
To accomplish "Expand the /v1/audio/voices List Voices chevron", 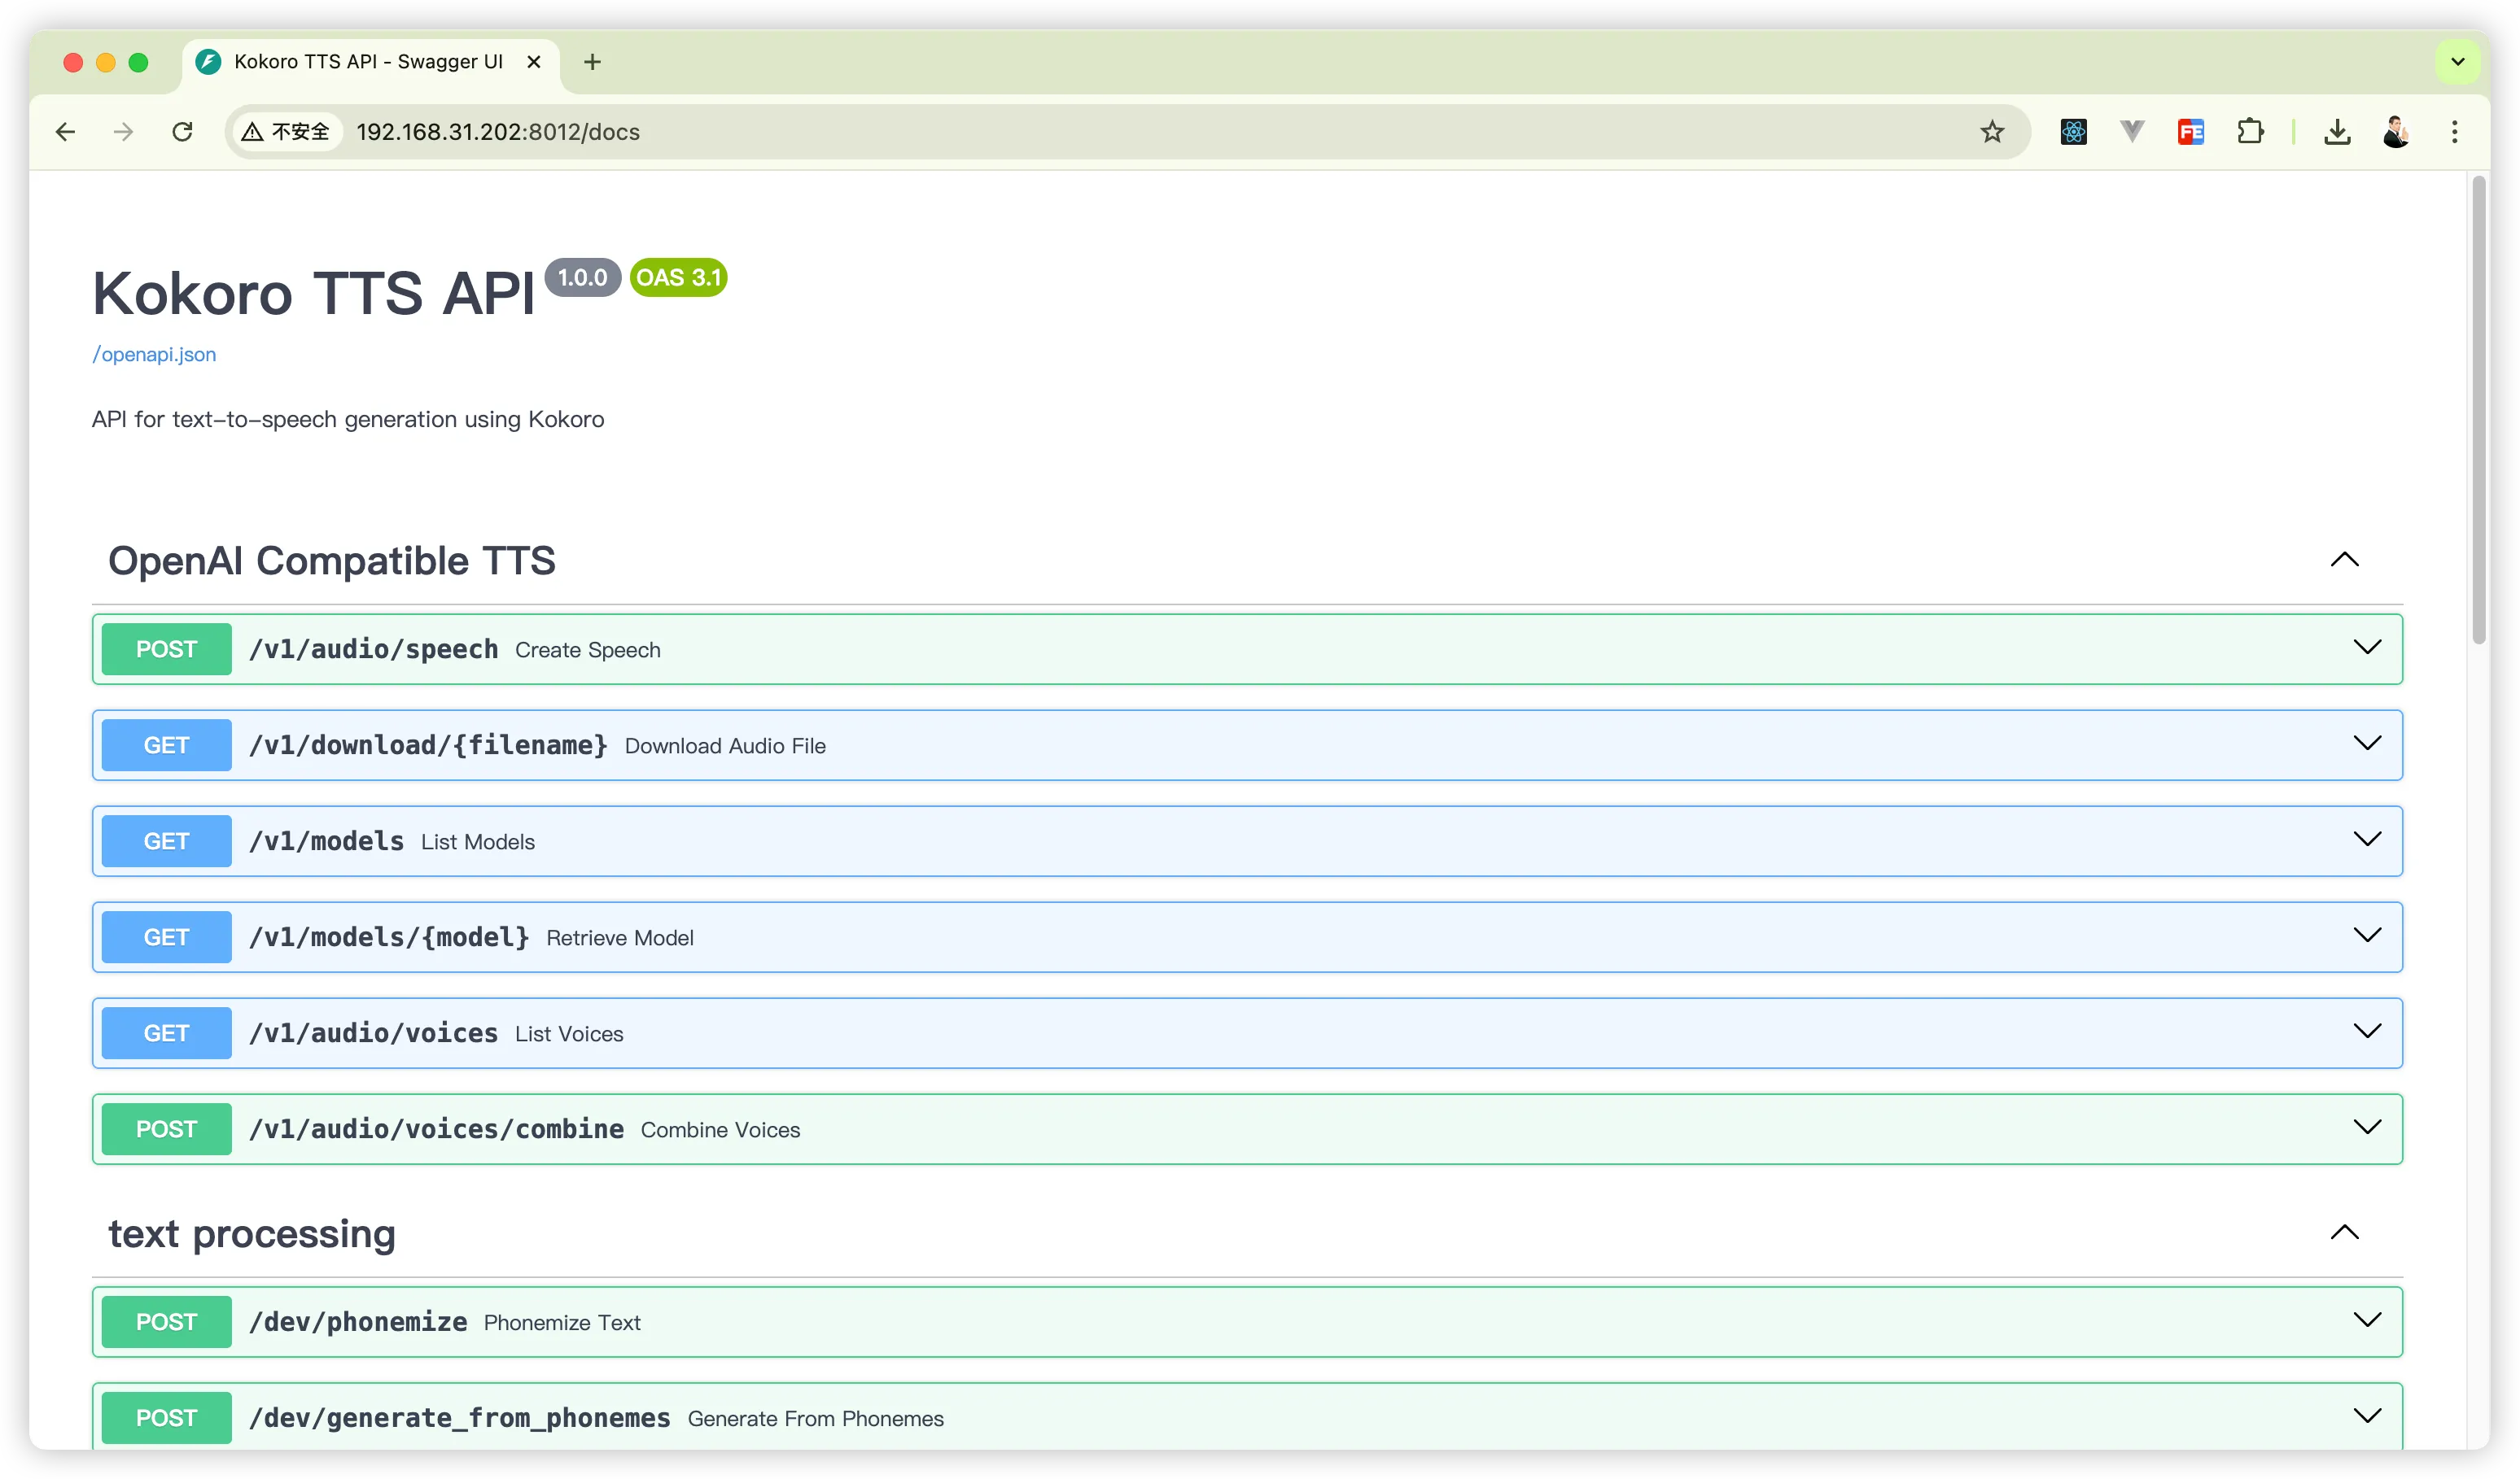I will [2367, 1032].
